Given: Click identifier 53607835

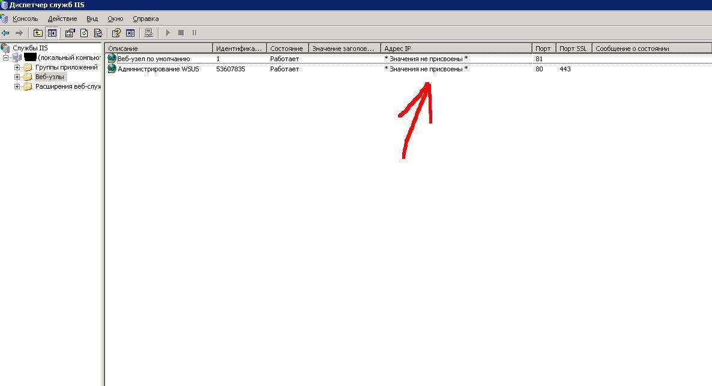Looking at the screenshot, I should (x=231, y=69).
